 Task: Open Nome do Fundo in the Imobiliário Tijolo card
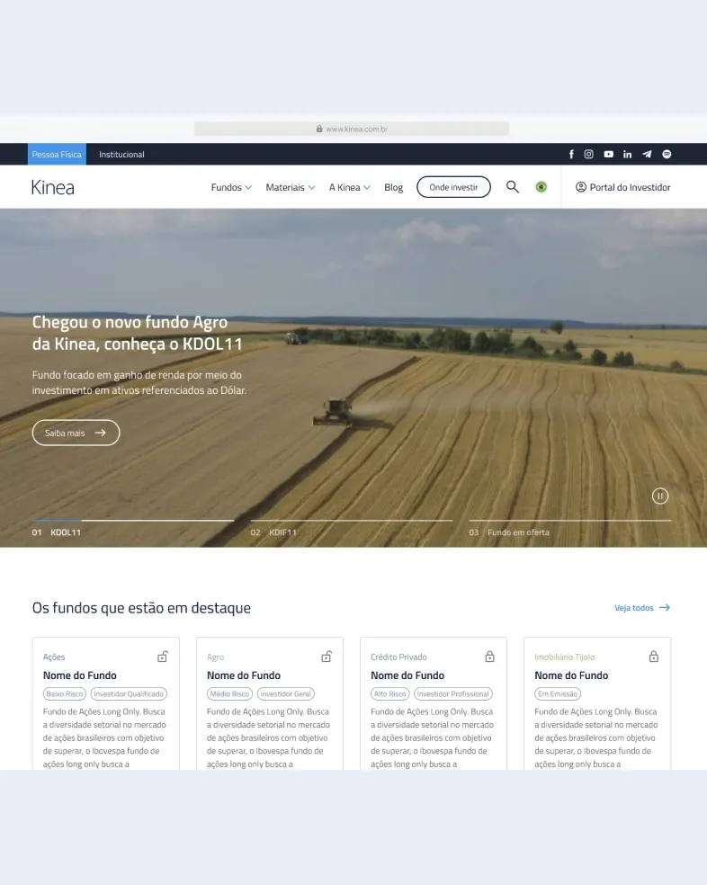pyautogui.click(x=571, y=675)
